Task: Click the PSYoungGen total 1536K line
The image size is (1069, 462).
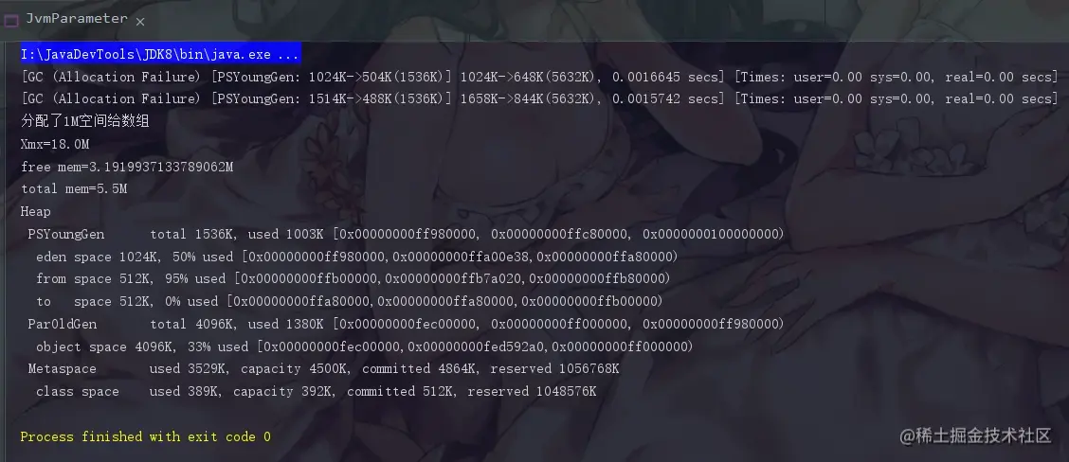Action: (x=407, y=235)
